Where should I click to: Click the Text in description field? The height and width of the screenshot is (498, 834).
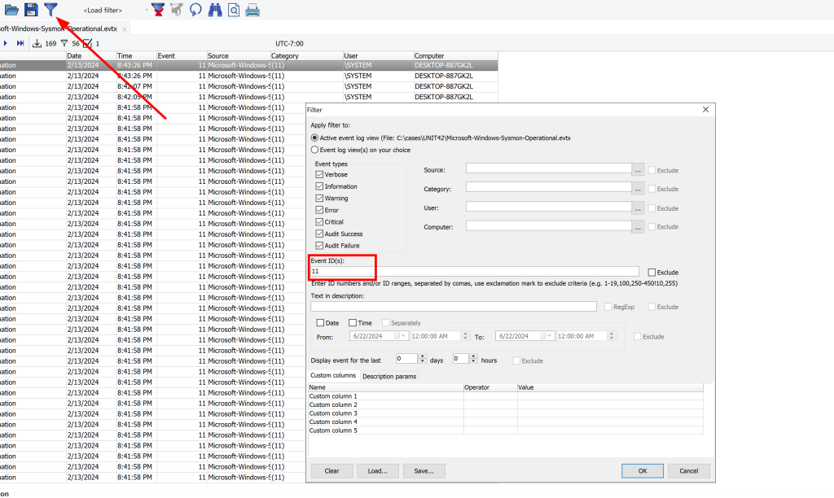click(453, 307)
